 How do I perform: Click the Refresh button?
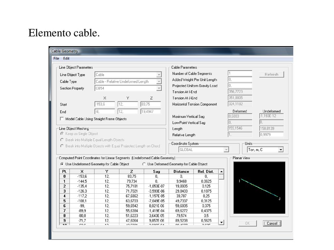[272, 75]
